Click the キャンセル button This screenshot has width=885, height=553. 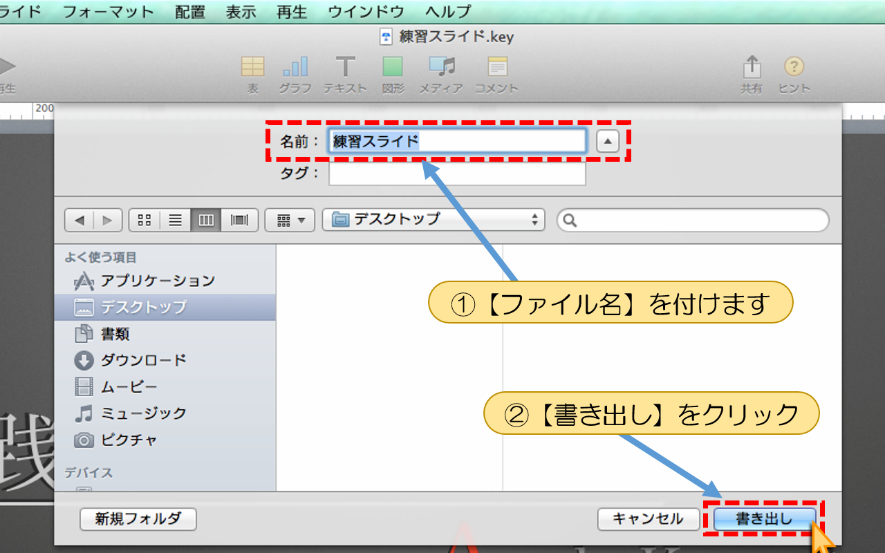(648, 519)
